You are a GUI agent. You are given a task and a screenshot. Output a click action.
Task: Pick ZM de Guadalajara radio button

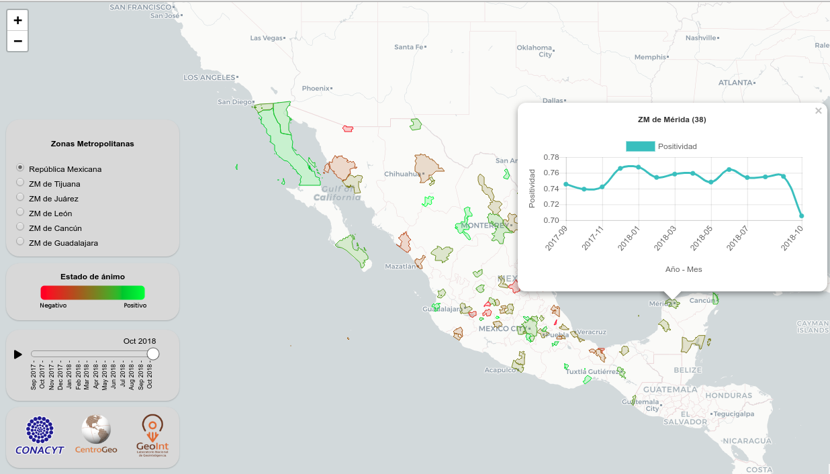point(20,242)
